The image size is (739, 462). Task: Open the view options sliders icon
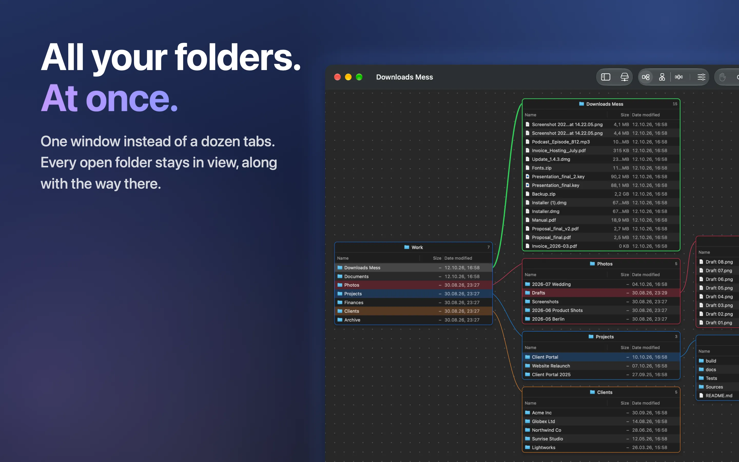(x=702, y=77)
